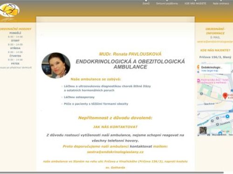Click the blue Lidl marker on the map

click(x=227, y=116)
